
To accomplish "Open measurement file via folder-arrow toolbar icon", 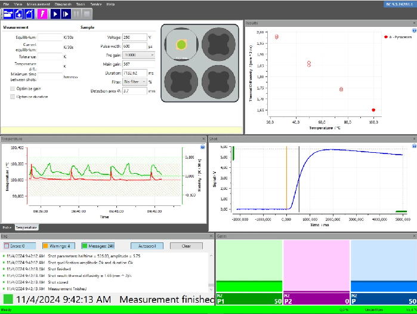I will pos(8,14).
